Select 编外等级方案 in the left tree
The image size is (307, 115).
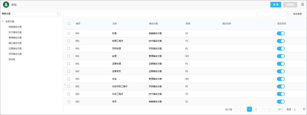click(15, 43)
